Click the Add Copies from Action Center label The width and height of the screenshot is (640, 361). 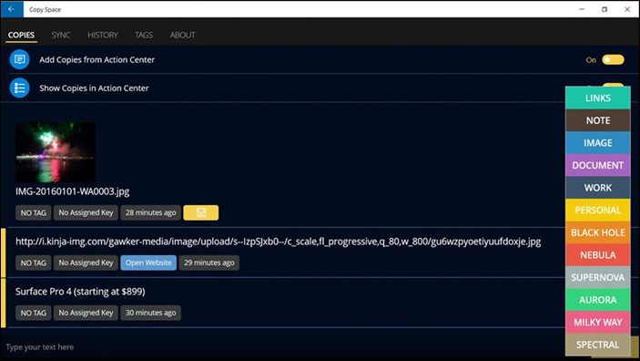[97, 59]
